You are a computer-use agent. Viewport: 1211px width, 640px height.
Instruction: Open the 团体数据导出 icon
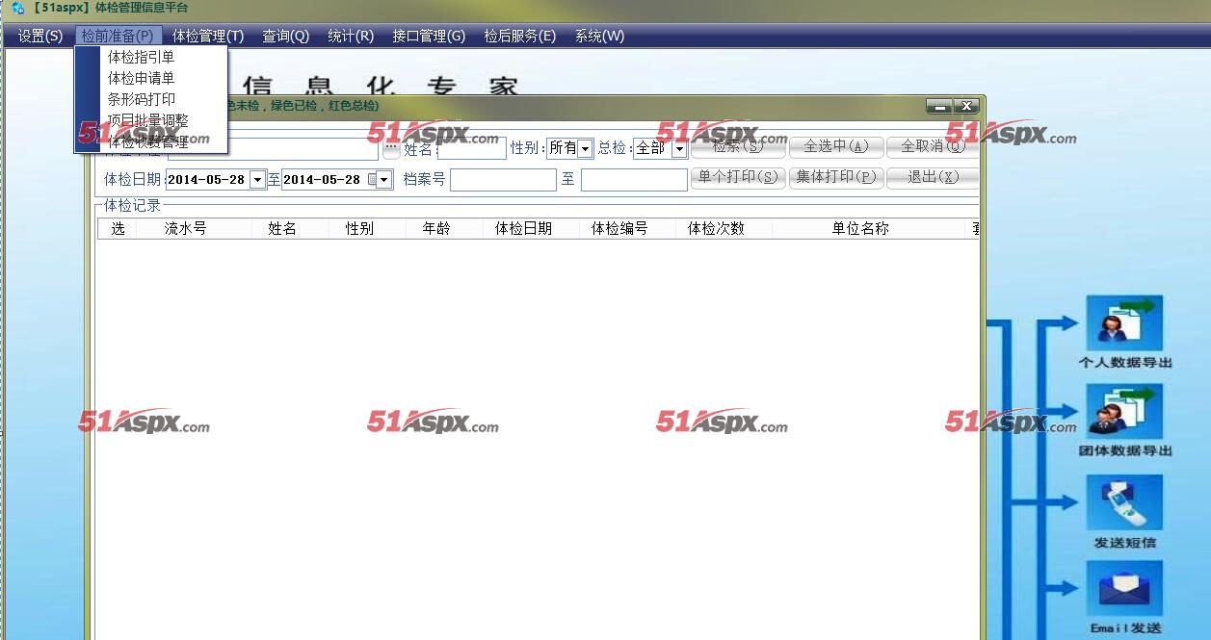point(1124,412)
